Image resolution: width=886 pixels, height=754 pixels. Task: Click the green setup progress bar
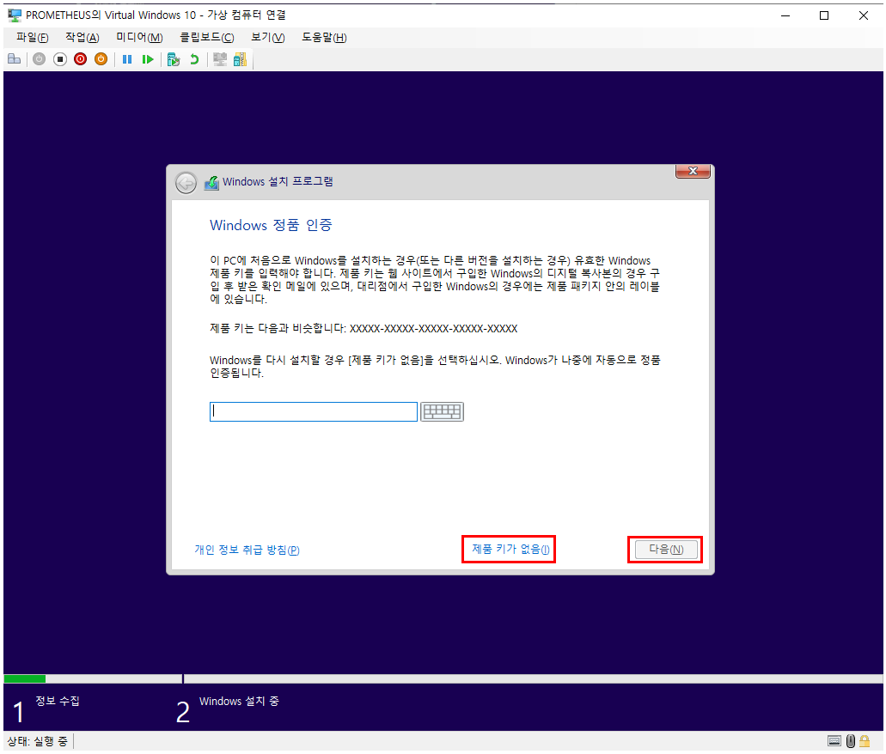pyautogui.click(x=24, y=679)
